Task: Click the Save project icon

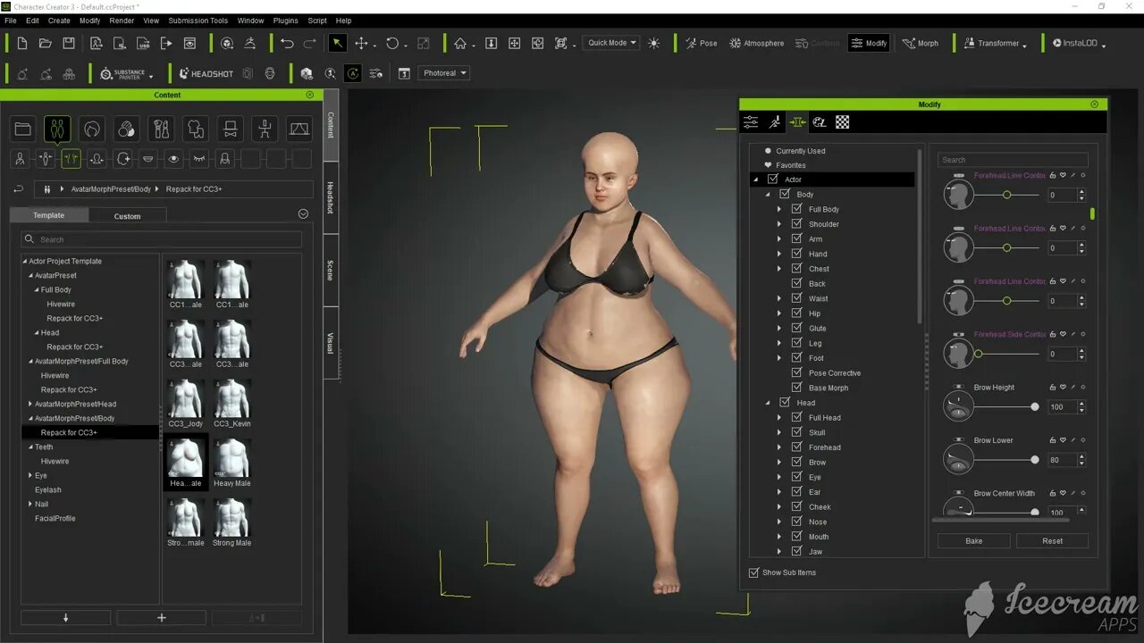Action: tap(69, 43)
